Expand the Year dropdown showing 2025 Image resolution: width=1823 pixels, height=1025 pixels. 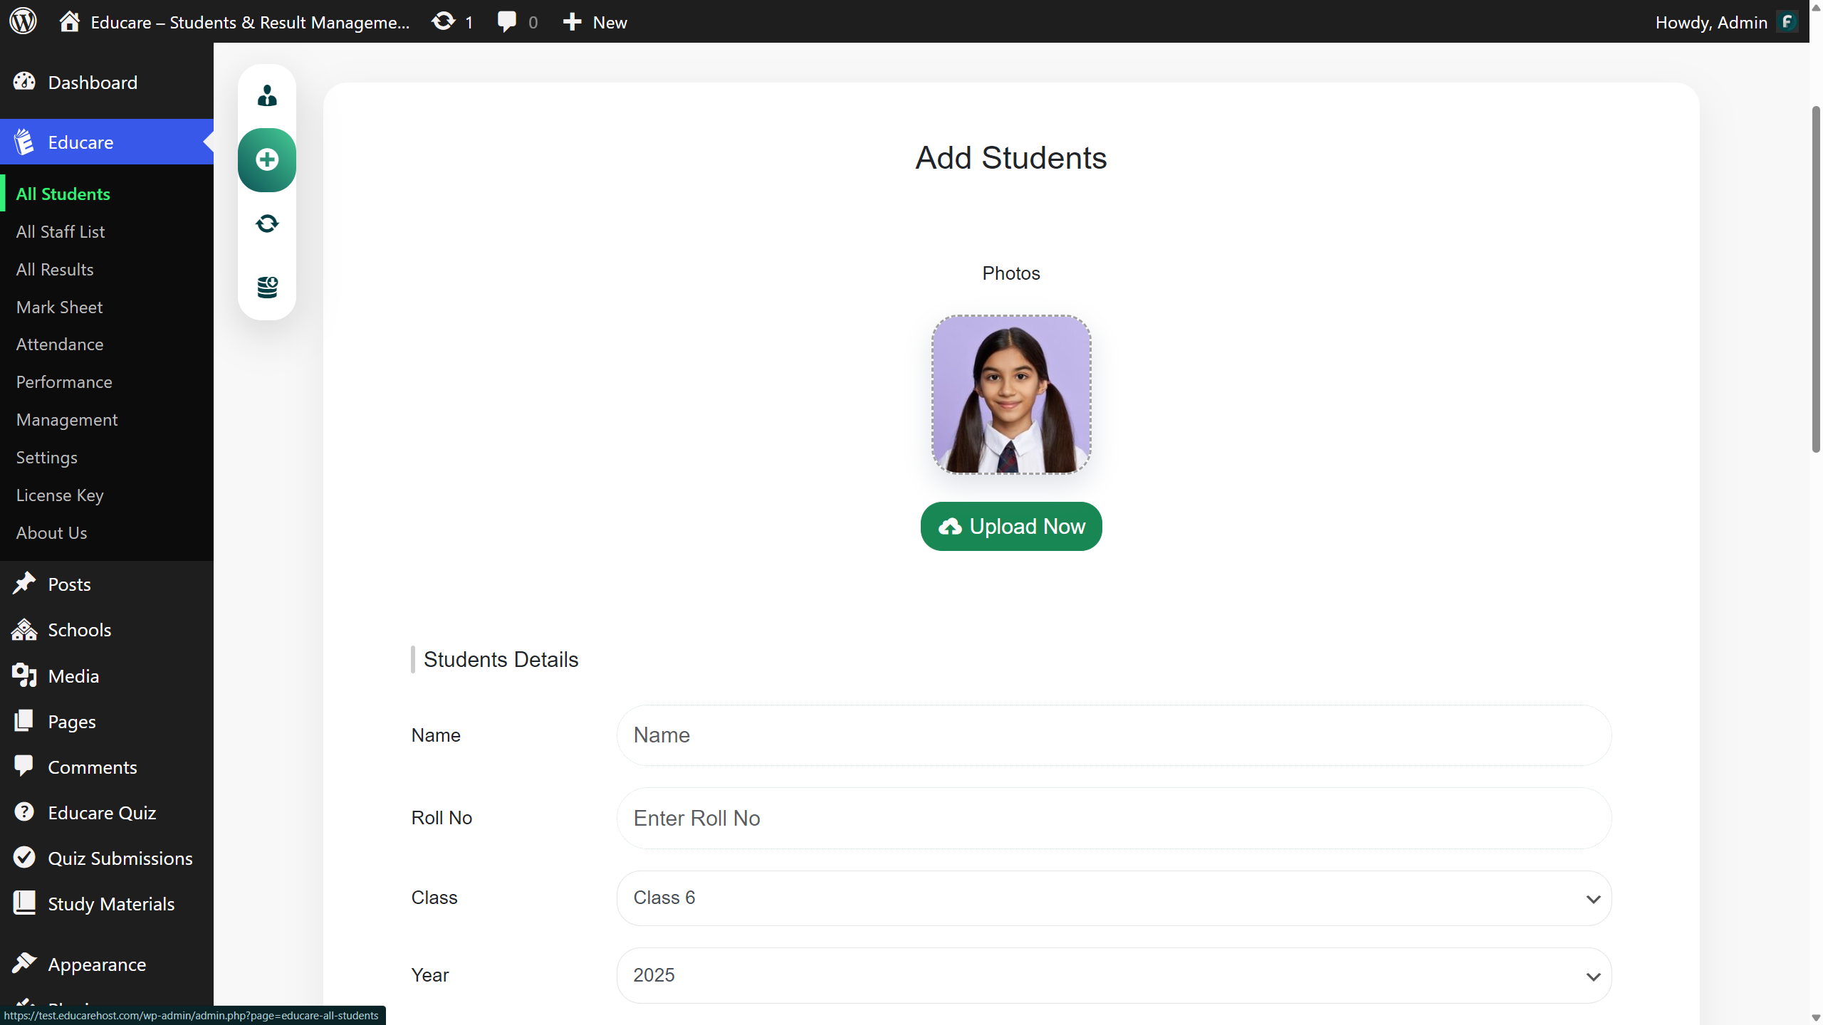tap(1114, 975)
